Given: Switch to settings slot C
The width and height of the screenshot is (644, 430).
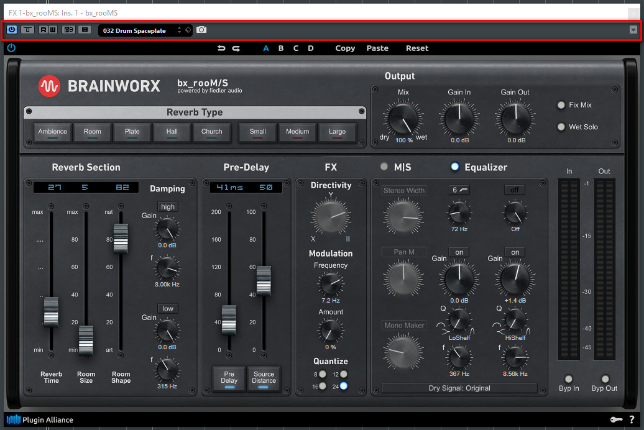Looking at the screenshot, I should [x=296, y=48].
